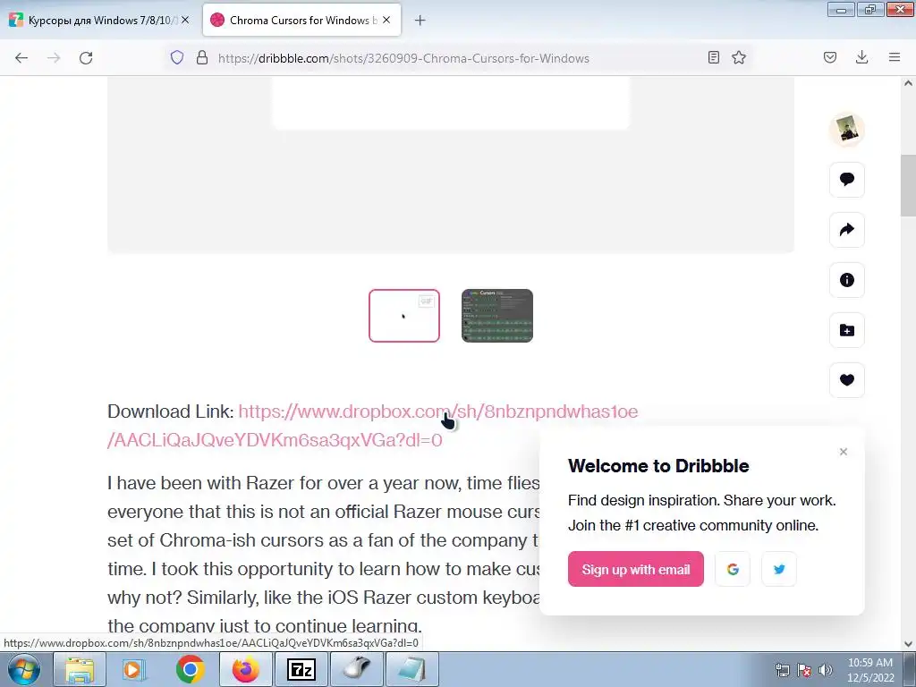Like the shot with the heart icon
Viewport: 916px width, 687px height.
[847, 379]
